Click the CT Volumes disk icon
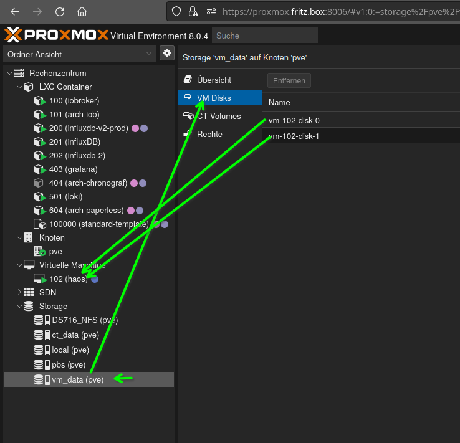Image resolution: width=460 pixels, height=443 pixels. pyautogui.click(x=188, y=116)
